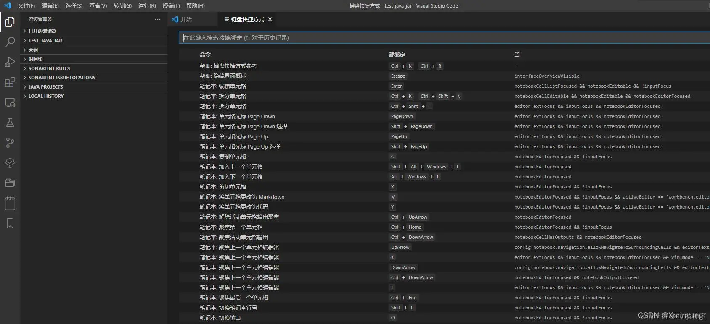The width and height of the screenshot is (710, 324).
Task: Select the 笔记本: 编辑单元格 row
Action: point(444,86)
